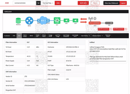Click the Logout button
130x94 pixels.
[123, 3]
